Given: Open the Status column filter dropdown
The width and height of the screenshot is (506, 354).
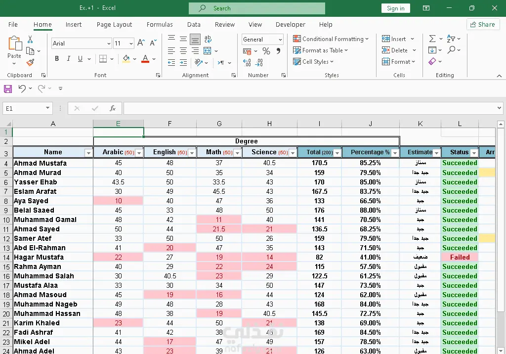Looking at the screenshot, I should (474, 153).
